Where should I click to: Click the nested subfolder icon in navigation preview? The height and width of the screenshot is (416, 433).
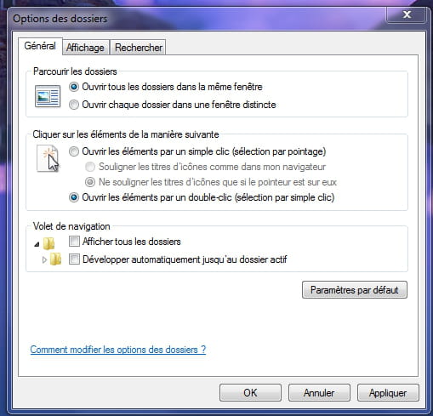(x=56, y=259)
